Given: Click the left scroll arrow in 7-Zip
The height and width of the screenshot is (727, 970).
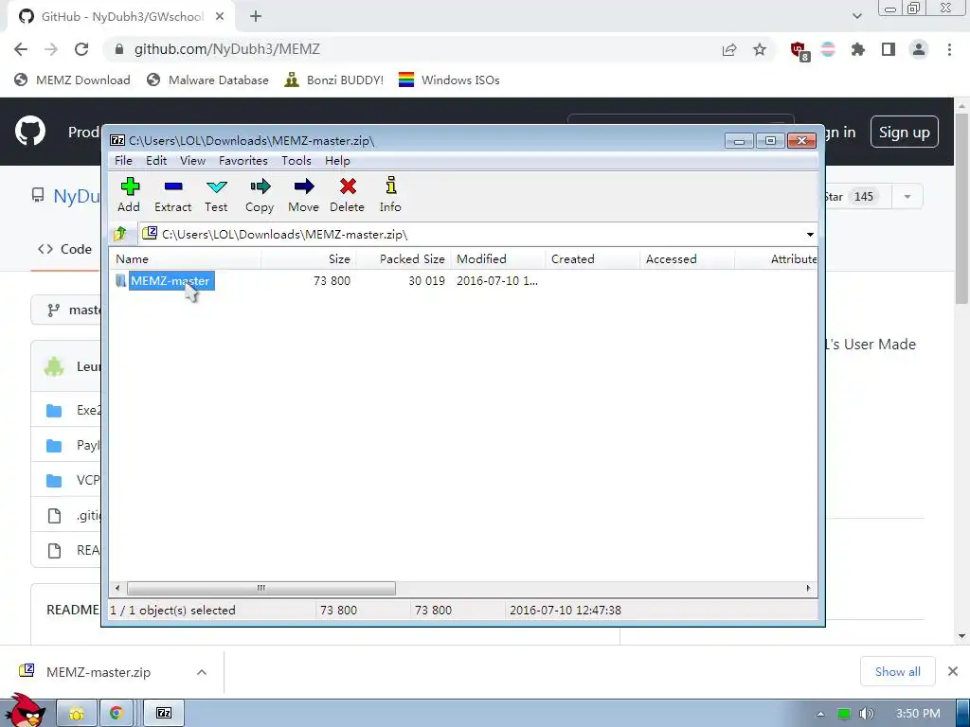Looking at the screenshot, I should (117, 588).
